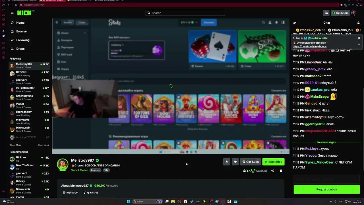Image resolution: width=364 pixels, height=205 pixels.
Task: Open the taskbar weather widget
Action: coord(9,202)
